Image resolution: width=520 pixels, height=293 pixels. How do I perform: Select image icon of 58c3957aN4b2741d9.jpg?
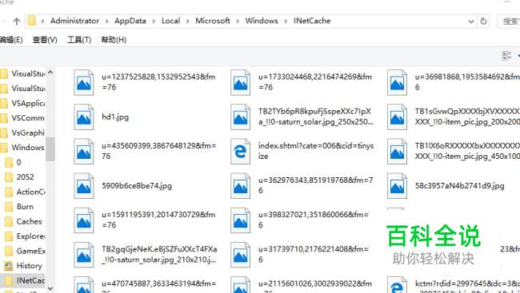[397, 186]
